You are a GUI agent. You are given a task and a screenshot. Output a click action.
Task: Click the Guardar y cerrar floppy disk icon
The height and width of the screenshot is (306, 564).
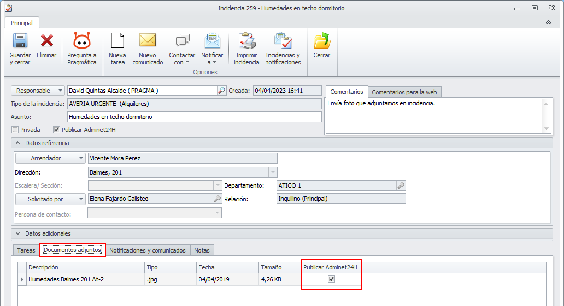(x=20, y=41)
